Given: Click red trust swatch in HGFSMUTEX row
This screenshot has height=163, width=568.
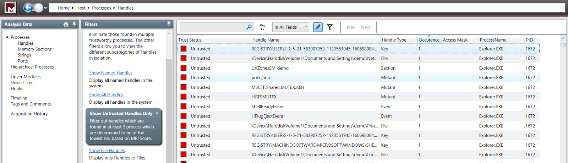Looking at the screenshot, I should (184, 97).
